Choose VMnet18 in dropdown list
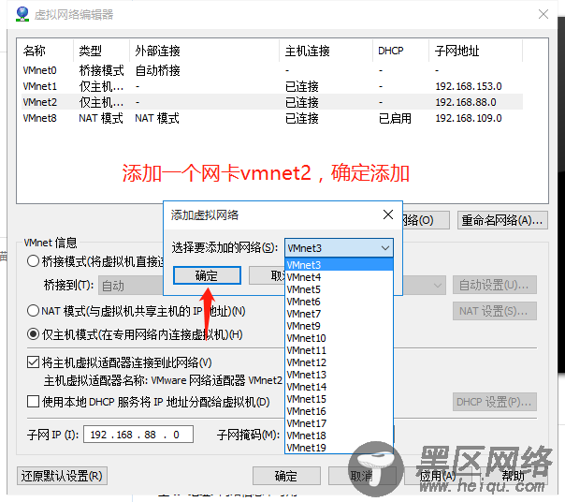 click(339, 436)
